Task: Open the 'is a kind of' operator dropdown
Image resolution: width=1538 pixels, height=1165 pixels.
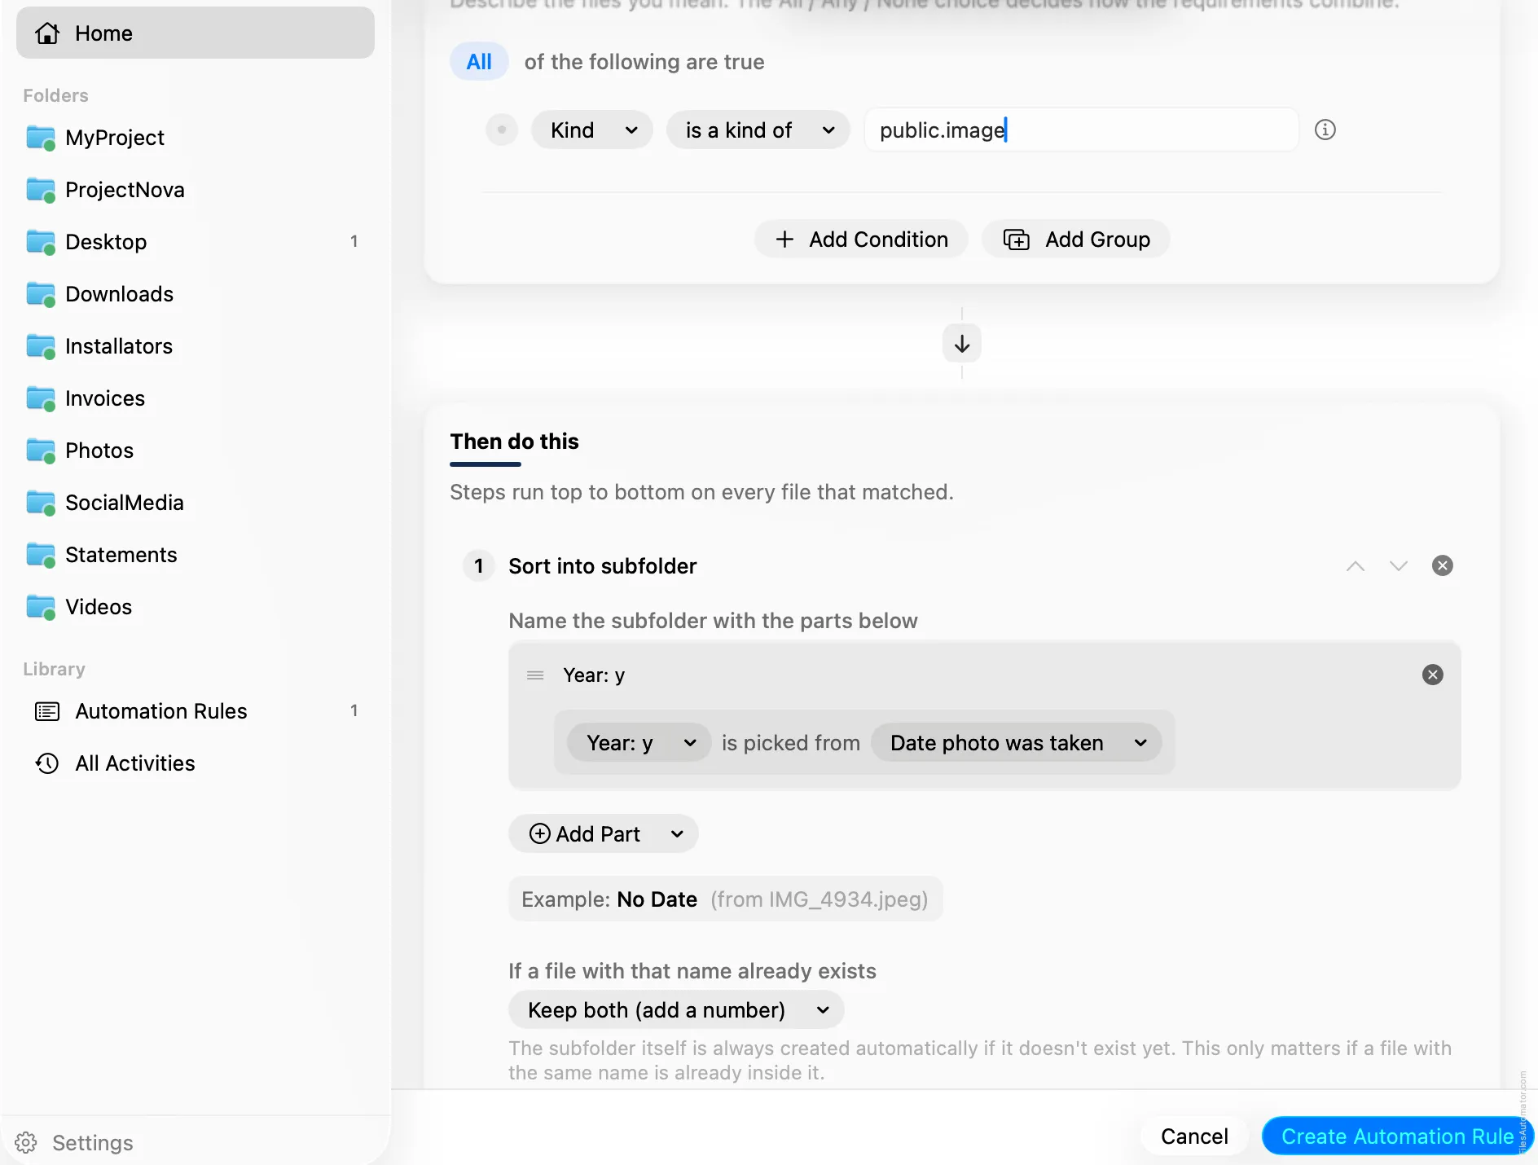Action: tap(758, 130)
